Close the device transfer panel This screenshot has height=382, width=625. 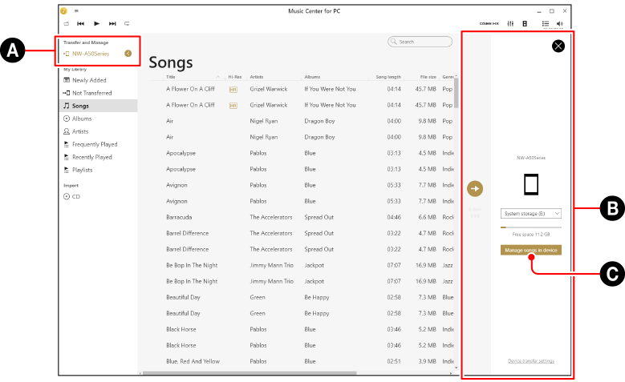[558, 46]
